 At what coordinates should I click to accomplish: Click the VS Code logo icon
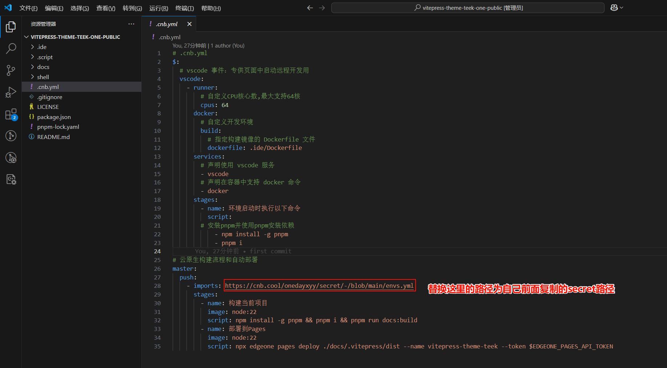(8, 8)
